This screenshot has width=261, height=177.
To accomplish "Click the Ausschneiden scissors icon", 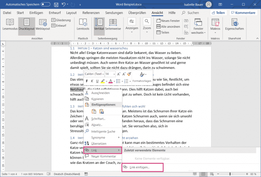I will pyautogui.click(x=87, y=92).
